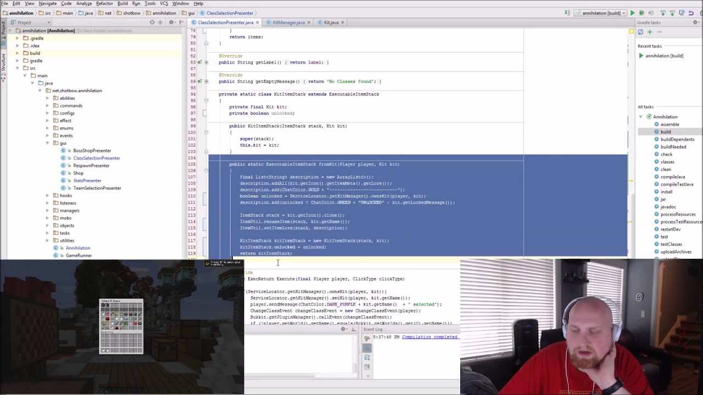Toggle balloon display icon in Event Log
The height and width of the screenshot is (395, 703).
point(367,348)
